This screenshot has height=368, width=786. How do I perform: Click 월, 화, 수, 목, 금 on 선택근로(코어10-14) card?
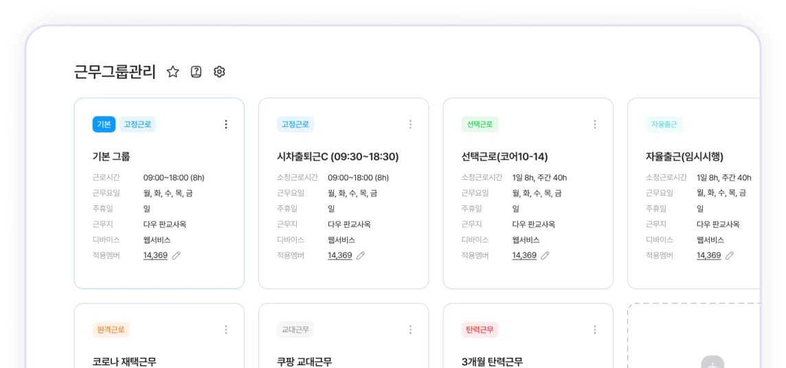click(x=537, y=193)
